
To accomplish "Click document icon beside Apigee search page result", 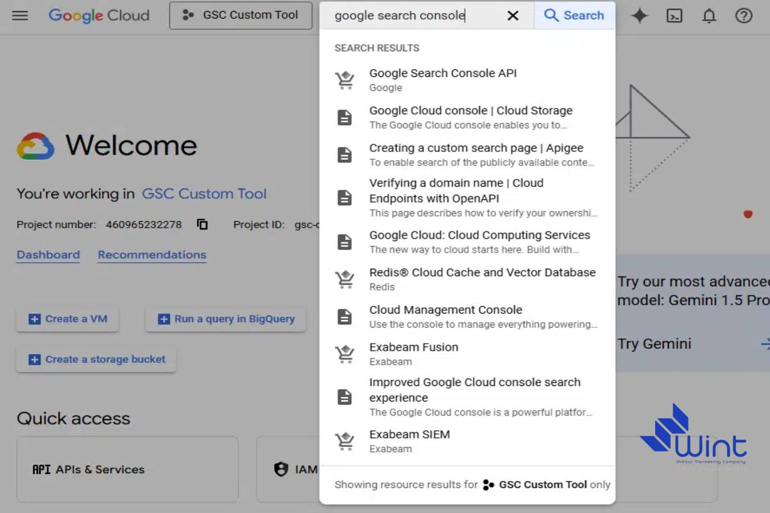I will pyautogui.click(x=345, y=155).
